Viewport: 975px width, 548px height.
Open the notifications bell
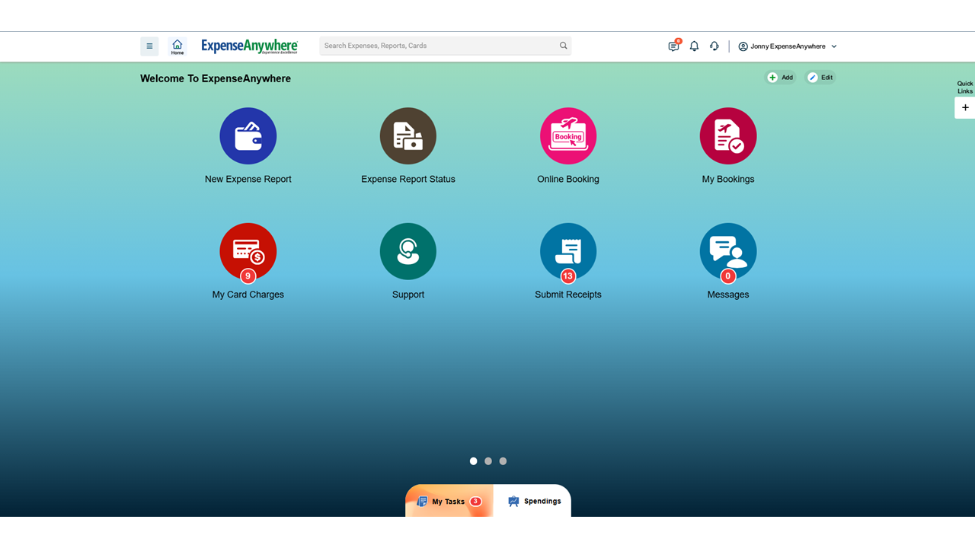pyautogui.click(x=694, y=46)
